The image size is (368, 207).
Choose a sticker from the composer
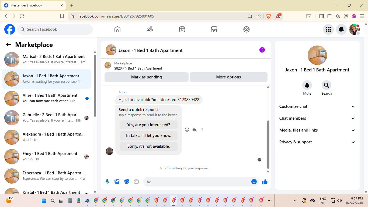tap(127, 182)
